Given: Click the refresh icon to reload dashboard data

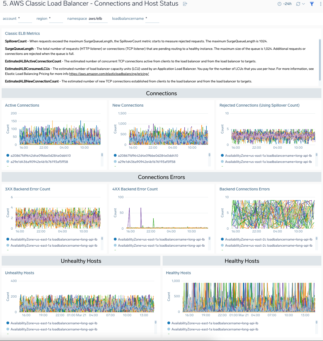Looking at the screenshot, I should click(x=298, y=4).
